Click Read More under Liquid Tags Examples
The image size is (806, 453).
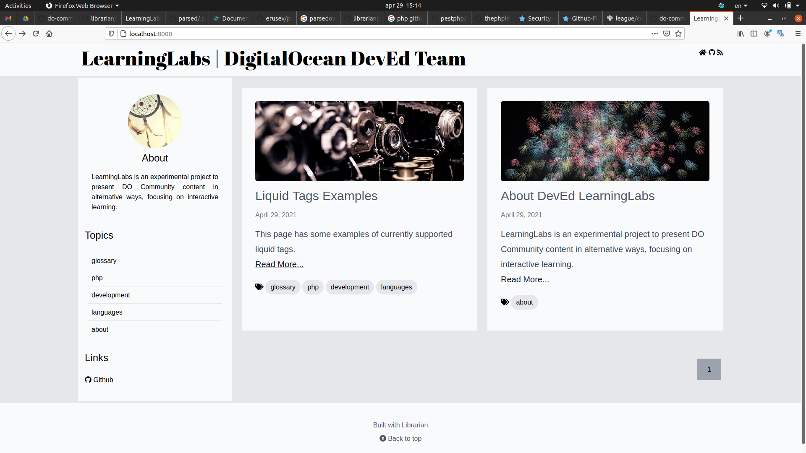(280, 264)
